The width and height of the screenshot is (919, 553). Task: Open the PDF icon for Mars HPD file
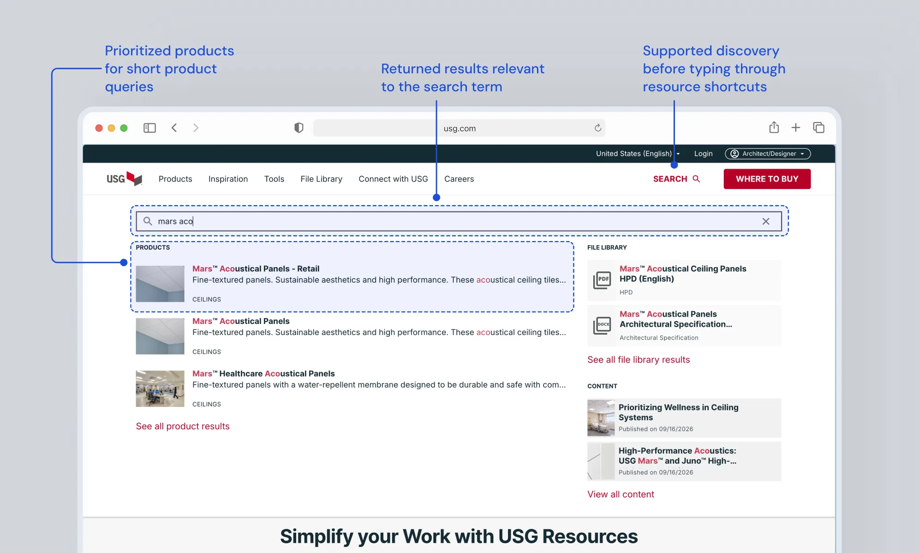[602, 280]
